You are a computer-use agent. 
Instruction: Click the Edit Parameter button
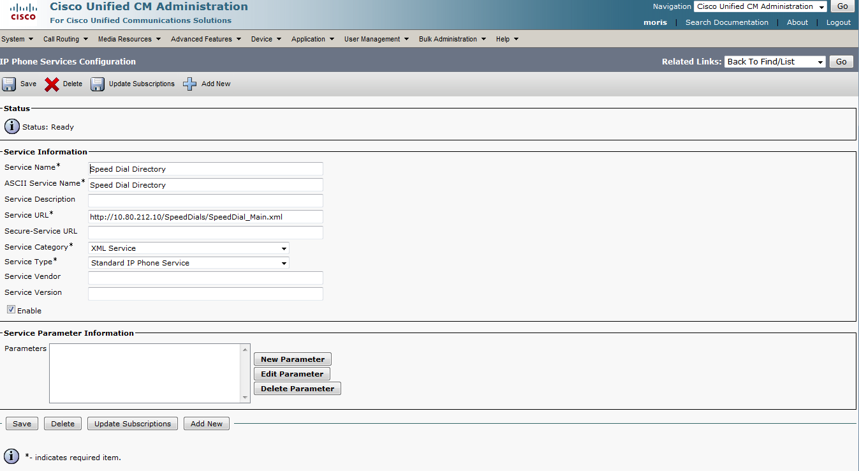[x=292, y=374]
